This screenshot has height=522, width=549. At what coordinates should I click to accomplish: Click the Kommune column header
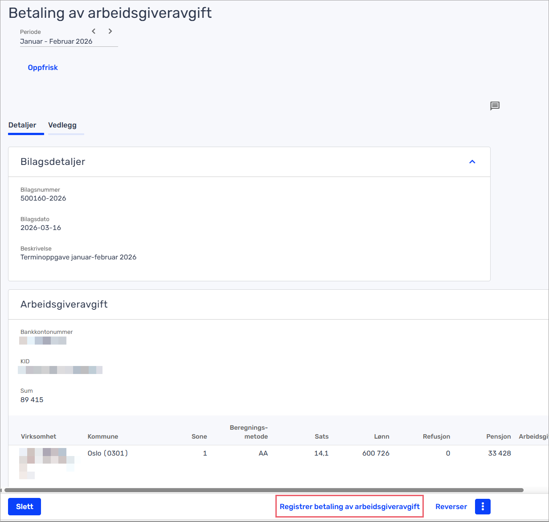point(103,436)
